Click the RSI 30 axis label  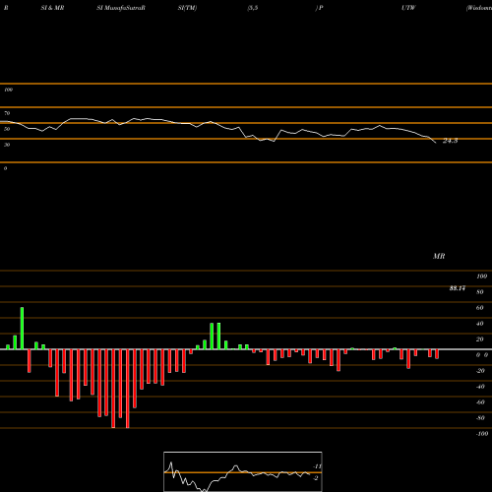7,145
